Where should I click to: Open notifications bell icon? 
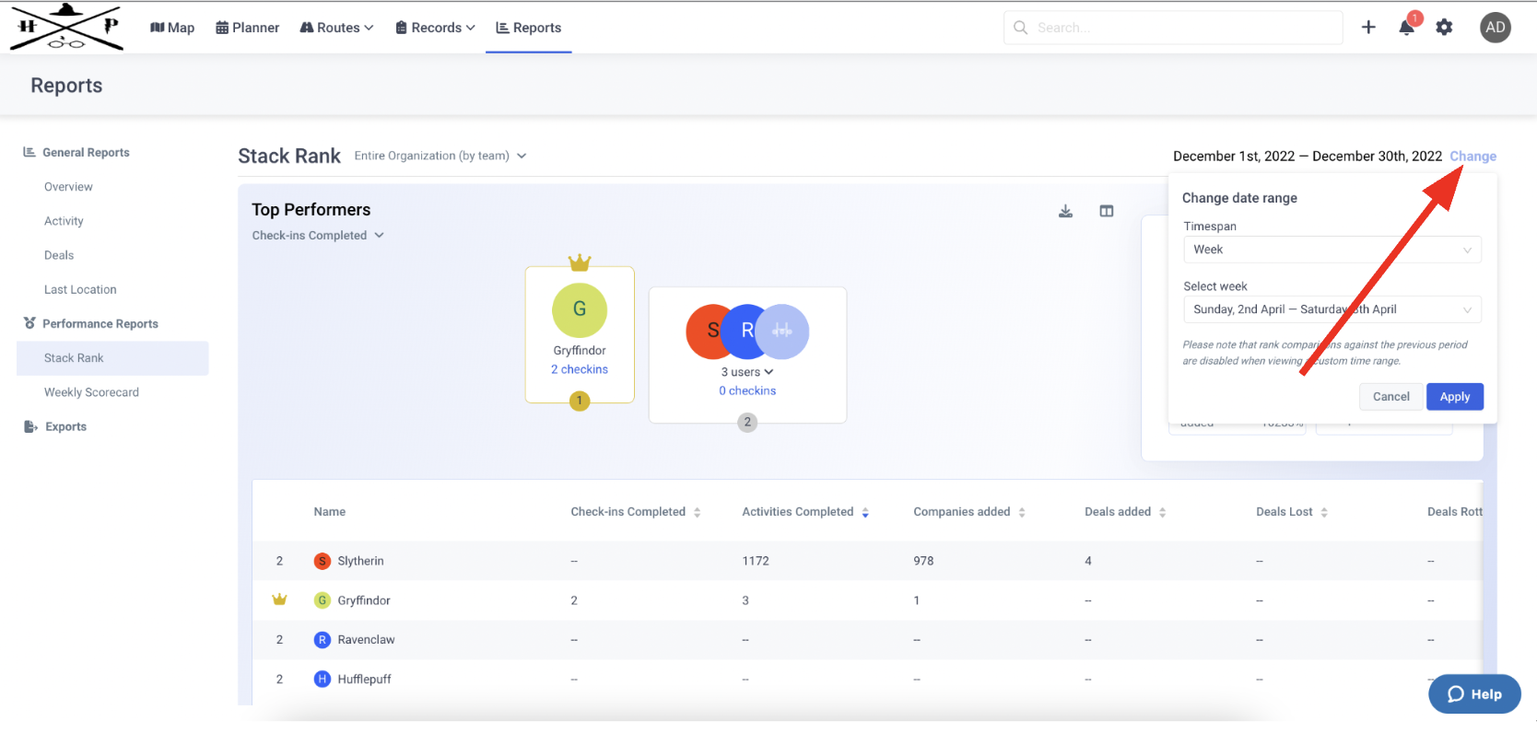click(x=1407, y=28)
